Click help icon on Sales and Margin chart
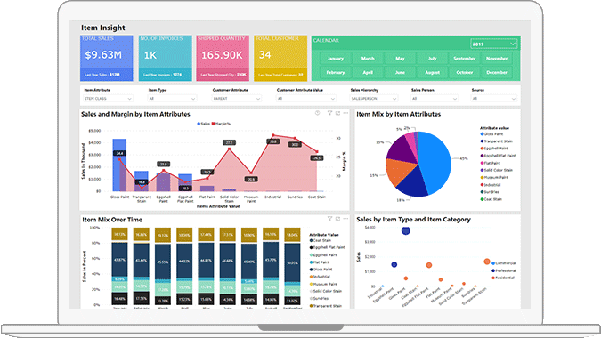Image resolution: width=601 pixels, height=338 pixels. click(317, 113)
